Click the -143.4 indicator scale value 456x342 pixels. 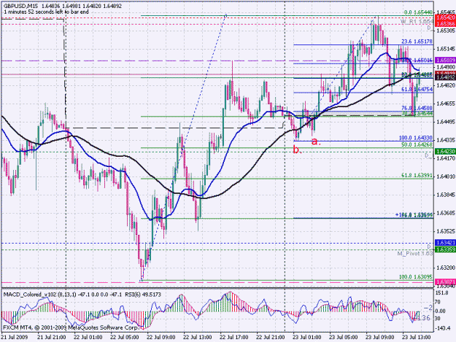(x=443, y=328)
